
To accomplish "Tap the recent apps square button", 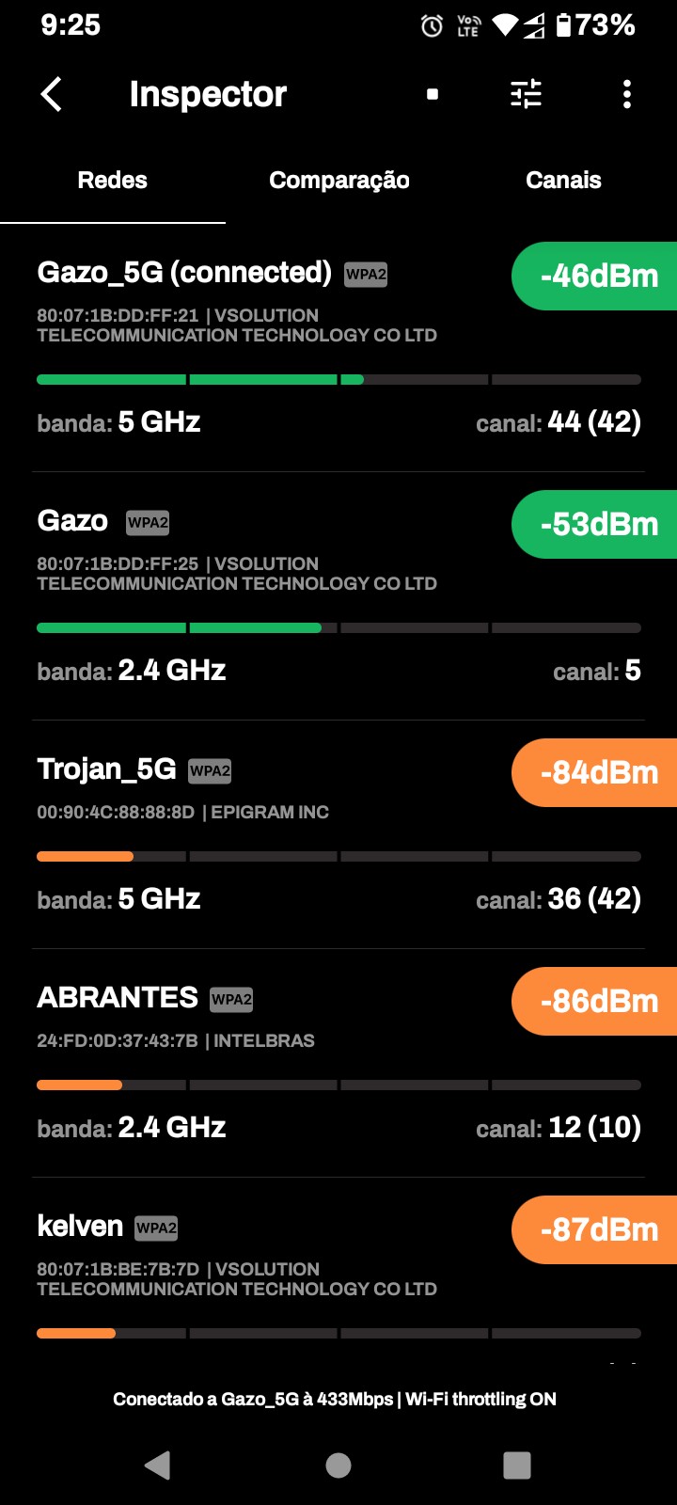I will click(x=517, y=1465).
